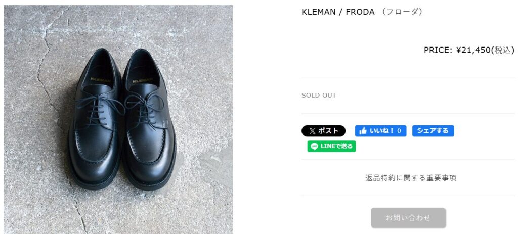Click the thumbs-up icon on the Facebook button
Screen dimensions: 518x237
(x=363, y=131)
